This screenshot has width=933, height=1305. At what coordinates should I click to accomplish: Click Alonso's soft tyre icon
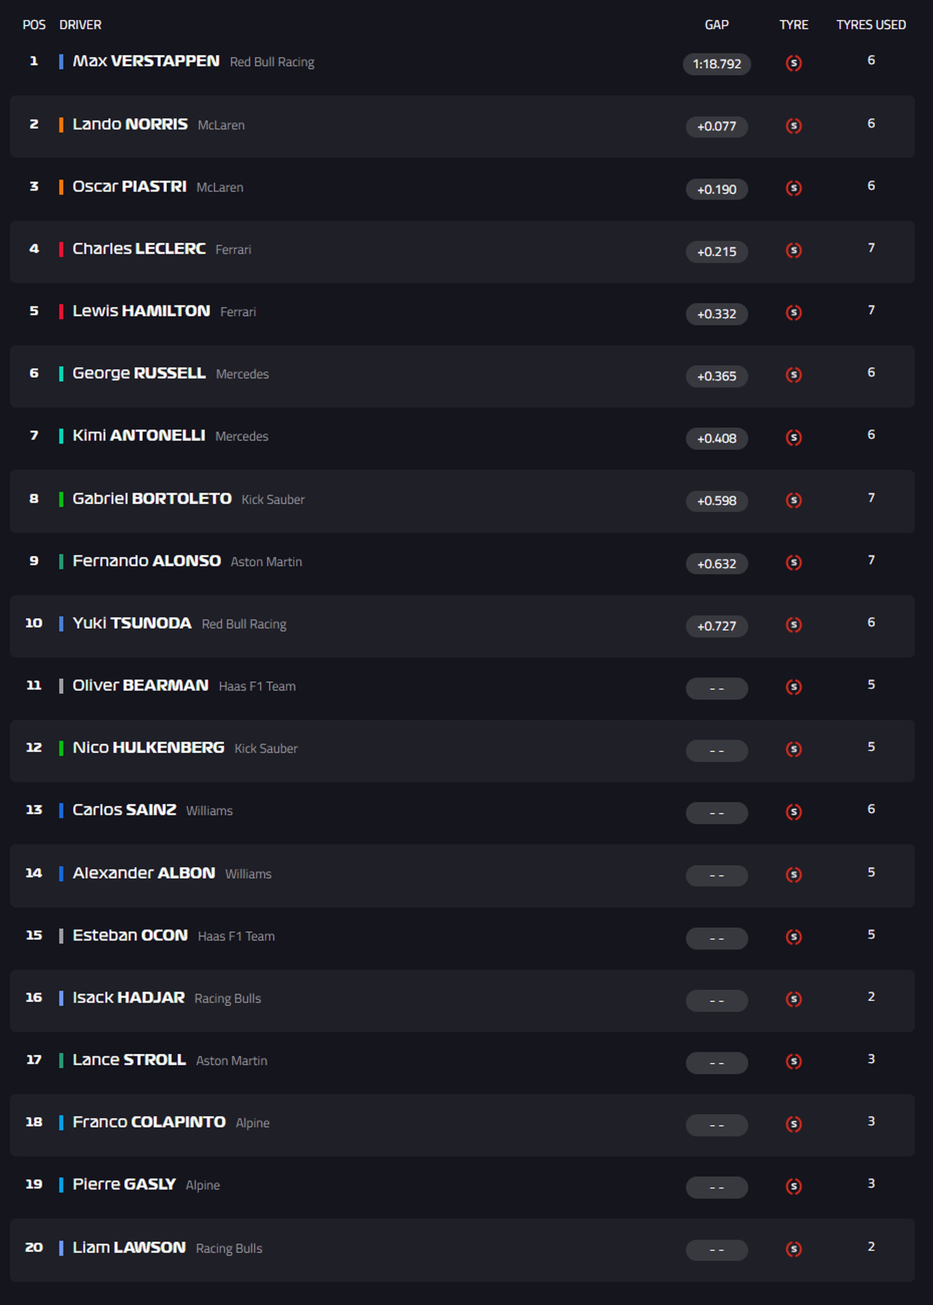click(x=793, y=563)
